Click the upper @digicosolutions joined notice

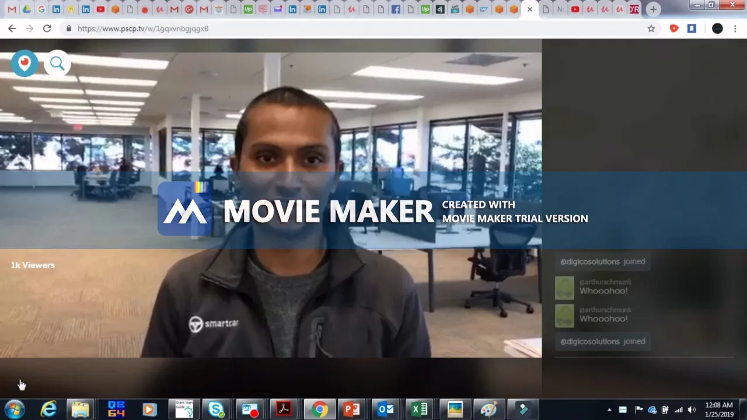tap(603, 261)
